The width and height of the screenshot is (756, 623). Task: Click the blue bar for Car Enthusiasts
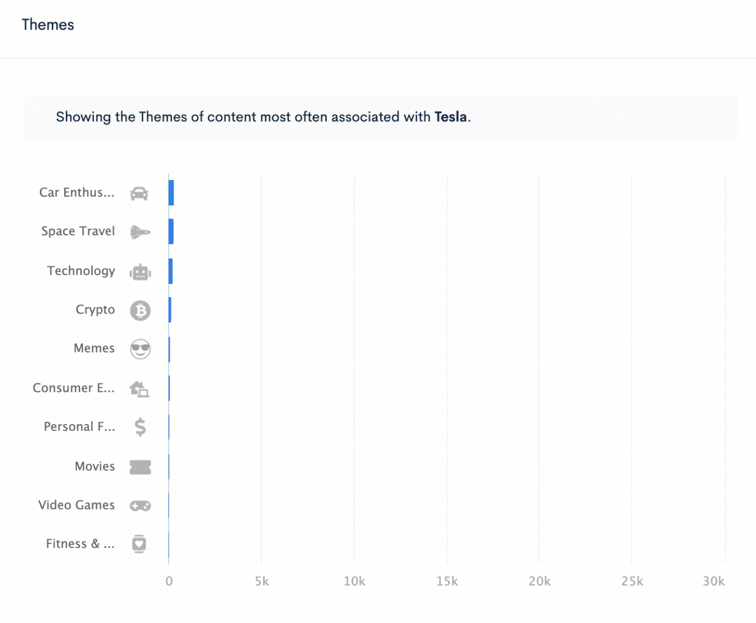coord(171,193)
